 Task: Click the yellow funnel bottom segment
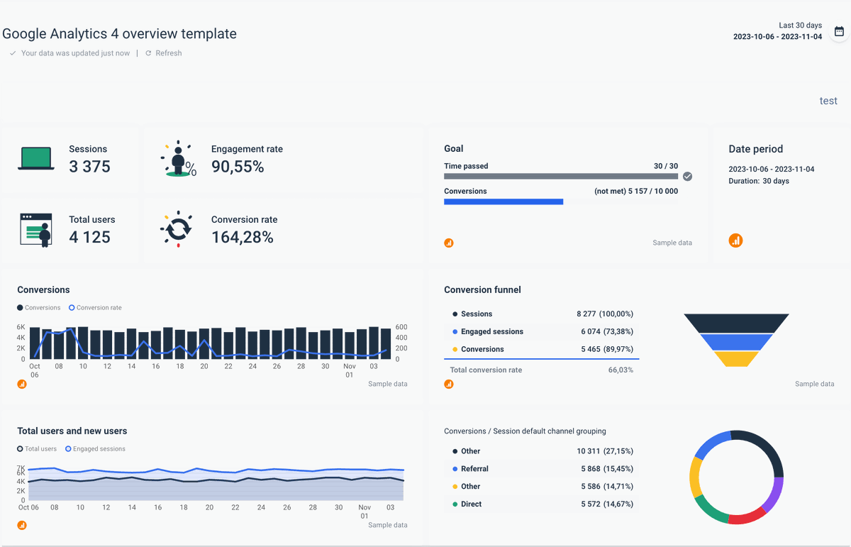tap(736, 359)
